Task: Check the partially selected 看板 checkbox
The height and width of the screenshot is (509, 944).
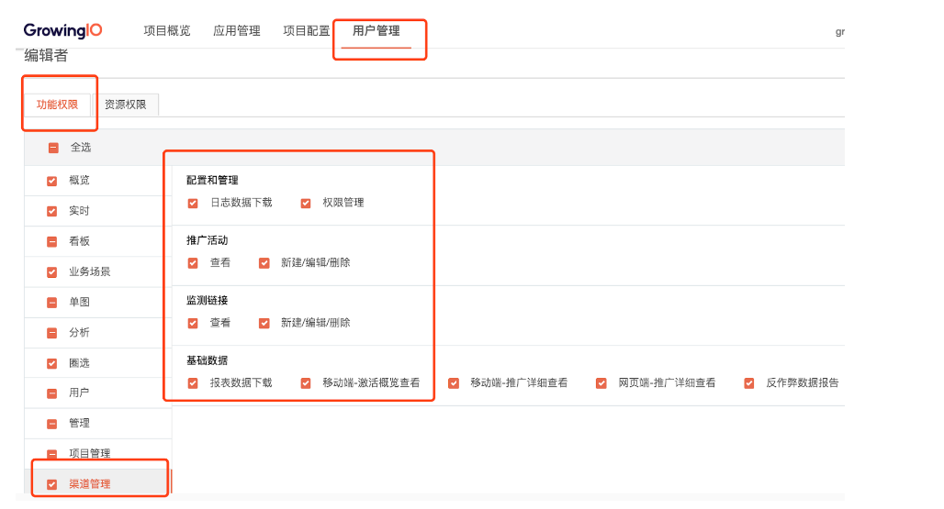Action: click(51, 241)
